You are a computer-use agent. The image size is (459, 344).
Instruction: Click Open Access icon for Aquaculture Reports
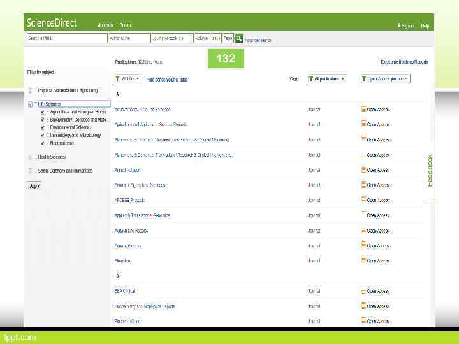[x=363, y=231]
